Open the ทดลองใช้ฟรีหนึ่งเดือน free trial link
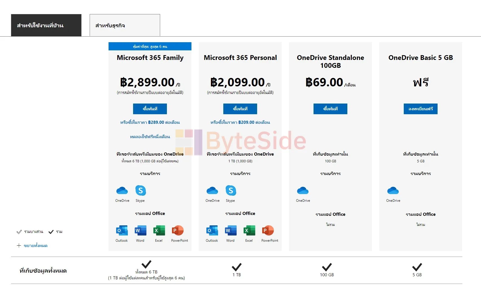This screenshot has width=481, height=285. [x=150, y=137]
